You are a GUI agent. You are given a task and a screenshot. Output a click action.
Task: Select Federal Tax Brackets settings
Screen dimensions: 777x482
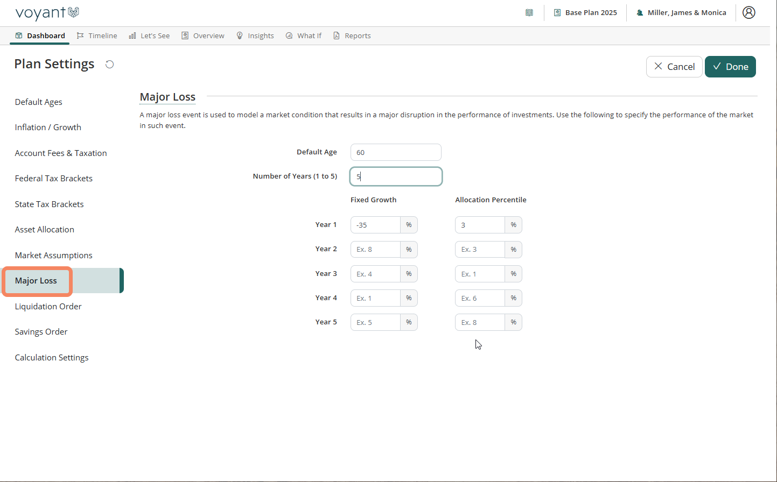tap(53, 178)
